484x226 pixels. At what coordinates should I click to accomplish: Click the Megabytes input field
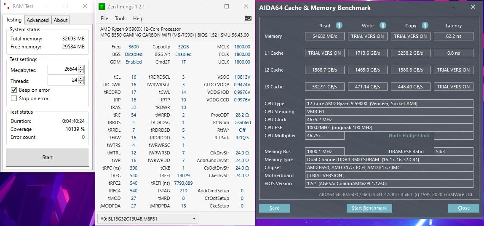pos(63,70)
